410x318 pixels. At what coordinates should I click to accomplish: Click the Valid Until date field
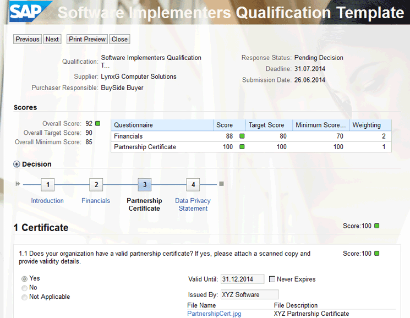[x=242, y=279]
